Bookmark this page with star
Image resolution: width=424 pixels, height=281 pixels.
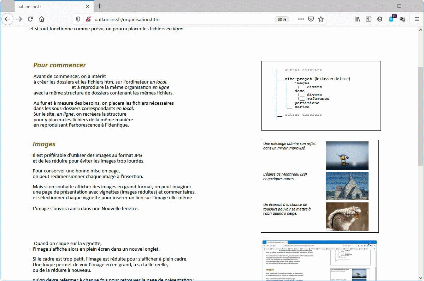320,19
